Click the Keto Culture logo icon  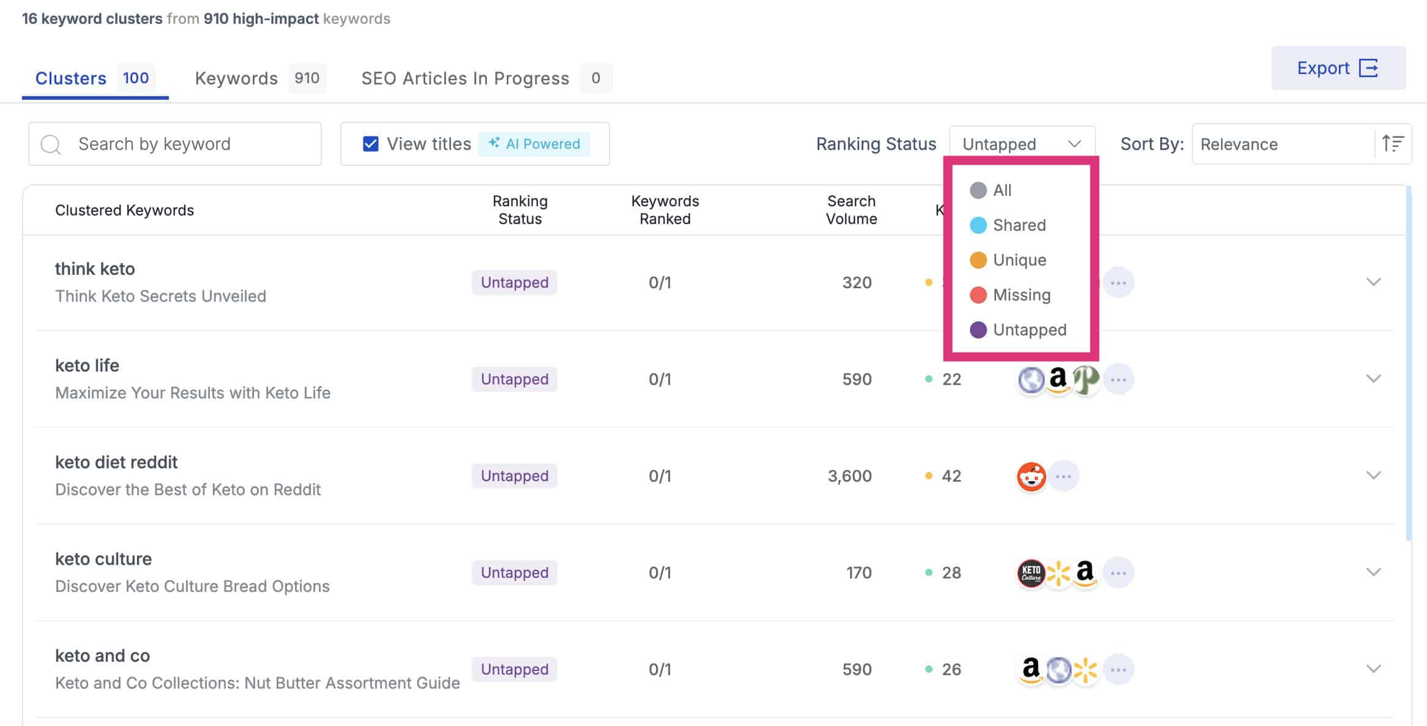pos(1031,573)
